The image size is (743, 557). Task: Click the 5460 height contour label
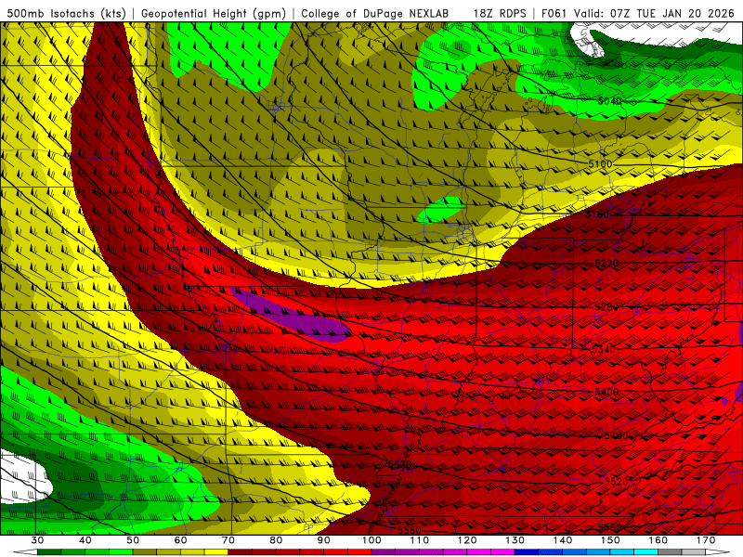coord(616,435)
